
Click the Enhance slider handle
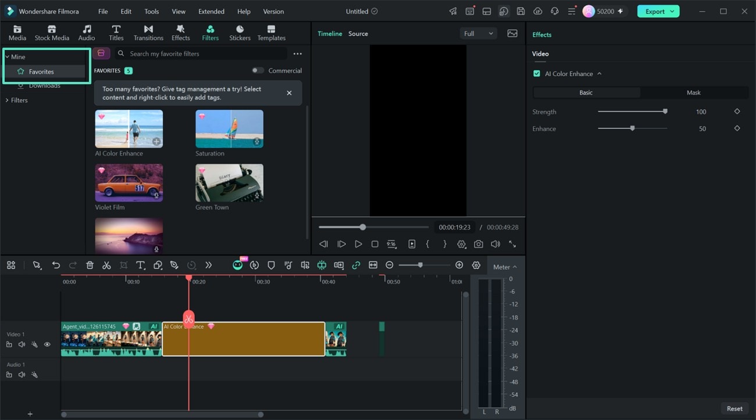pos(632,128)
